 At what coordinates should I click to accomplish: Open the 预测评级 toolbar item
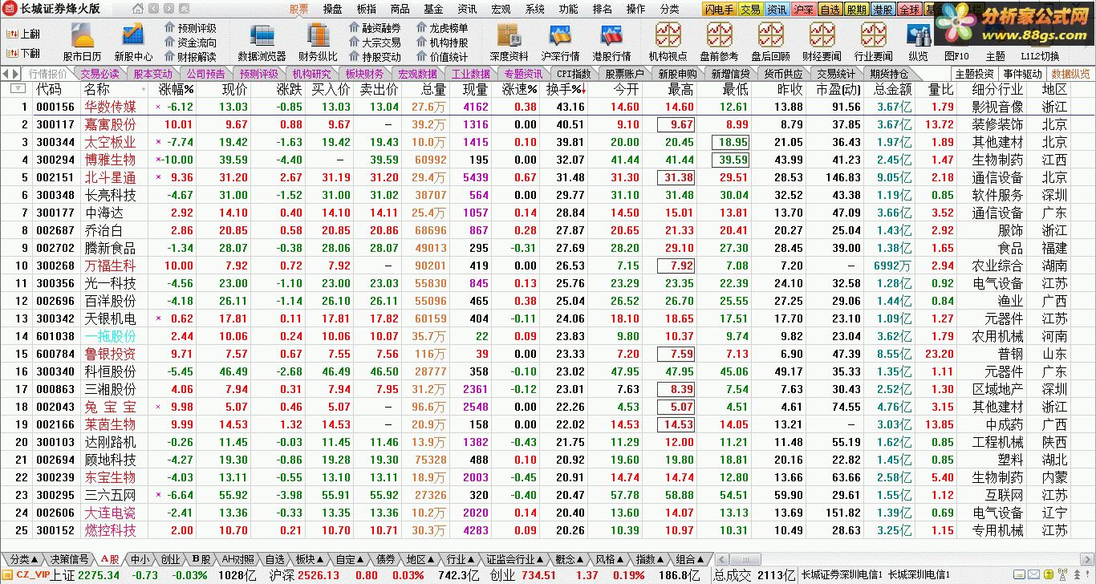tap(190, 28)
